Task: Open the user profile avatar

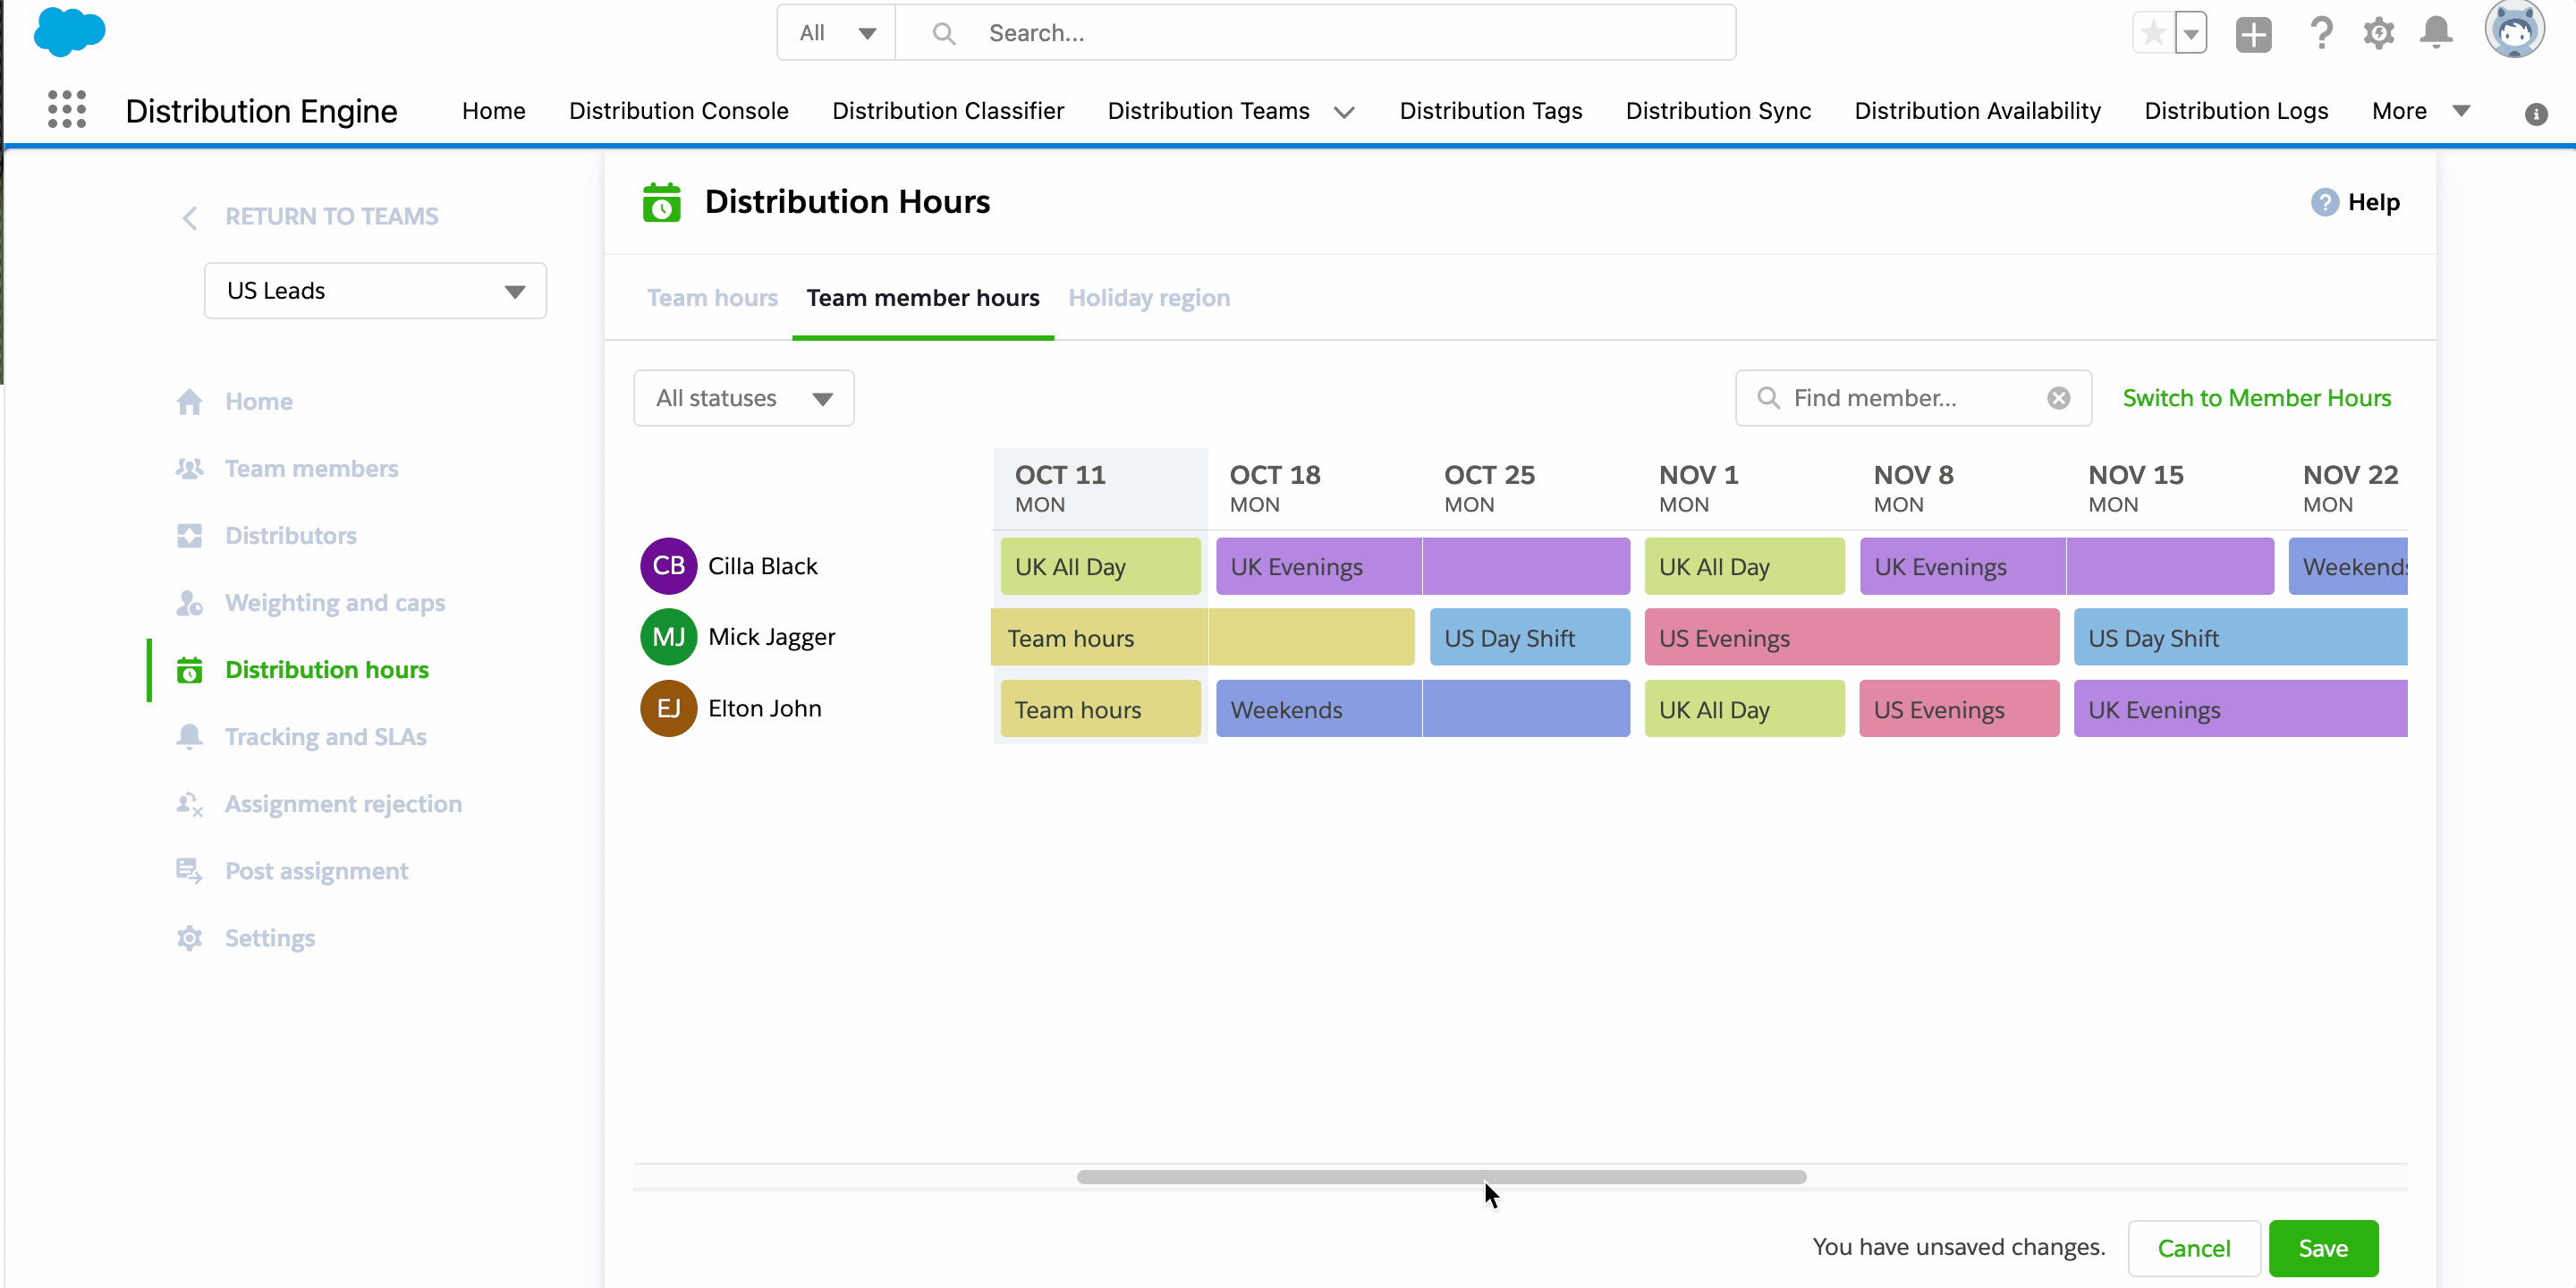Action: tap(2514, 30)
